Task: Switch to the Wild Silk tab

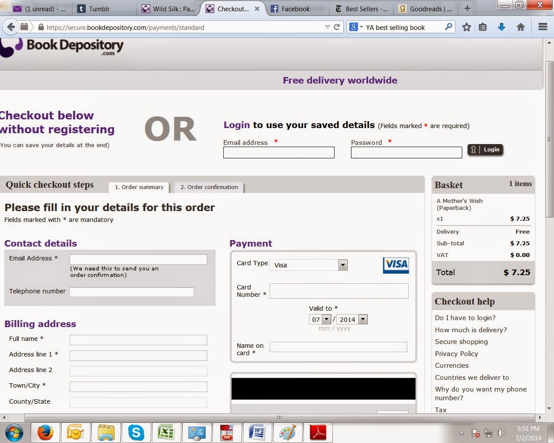Action: pyautogui.click(x=169, y=8)
